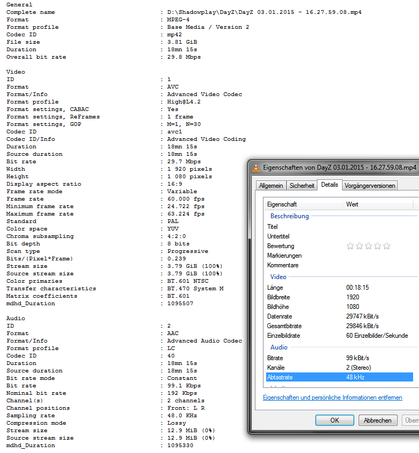
Task: Click the Bits/(Pixel*Frame) value 0.239
Action: [x=176, y=259]
